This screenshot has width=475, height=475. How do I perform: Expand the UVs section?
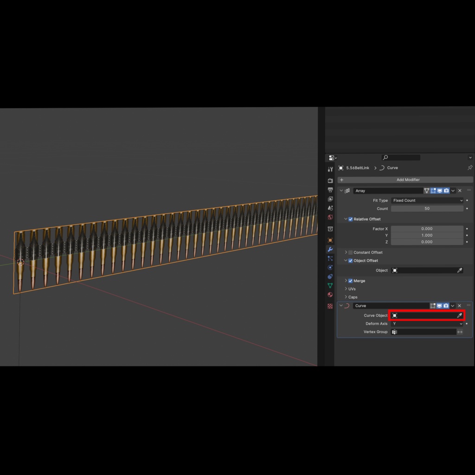pyautogui.click(x=346, y=289)
